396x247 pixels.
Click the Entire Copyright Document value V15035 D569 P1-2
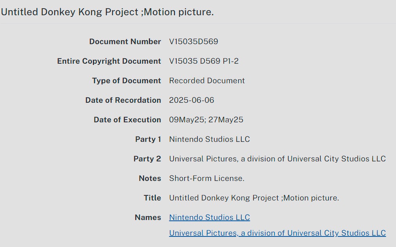204,61
